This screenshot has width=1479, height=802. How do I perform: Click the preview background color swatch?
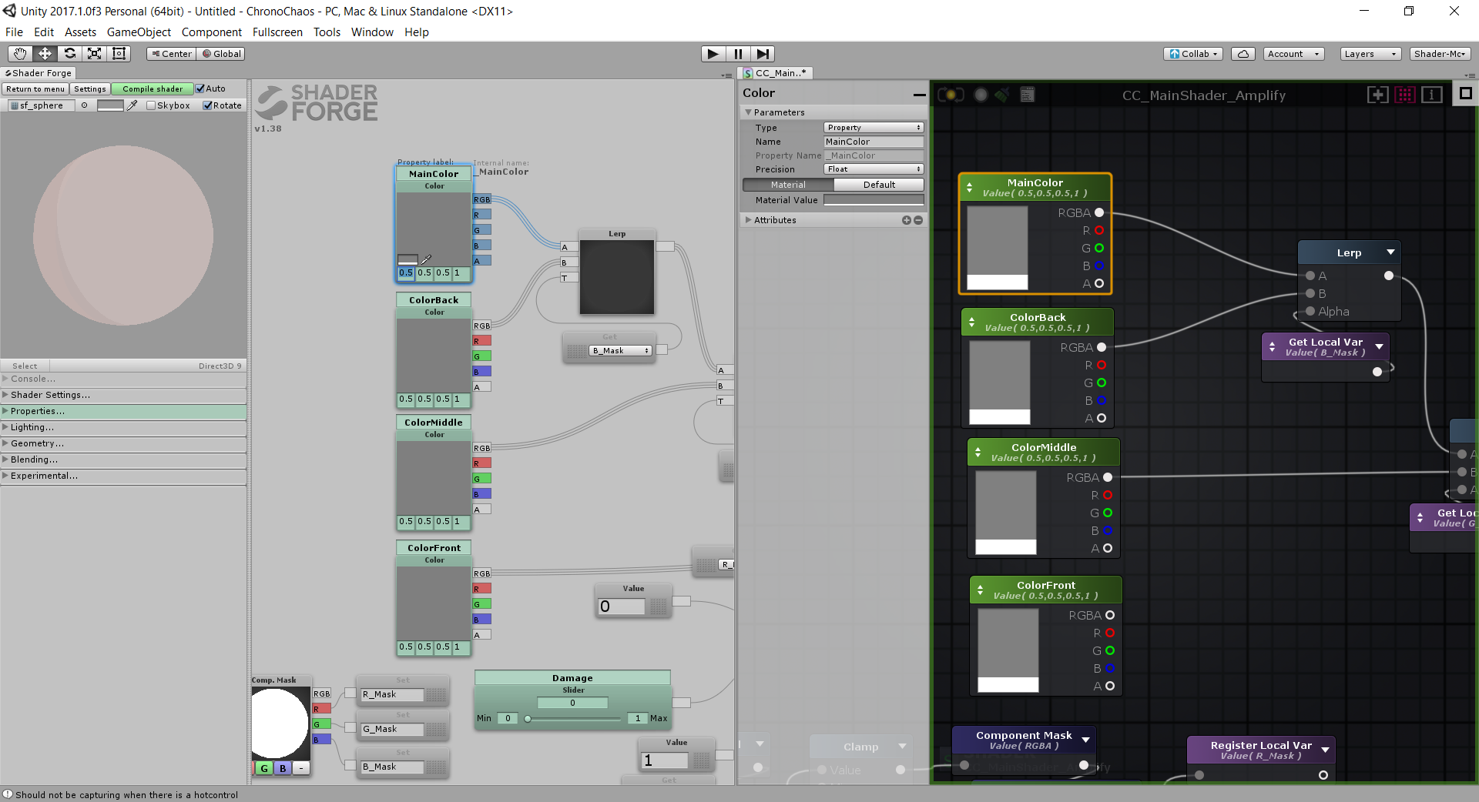(110, 105)
